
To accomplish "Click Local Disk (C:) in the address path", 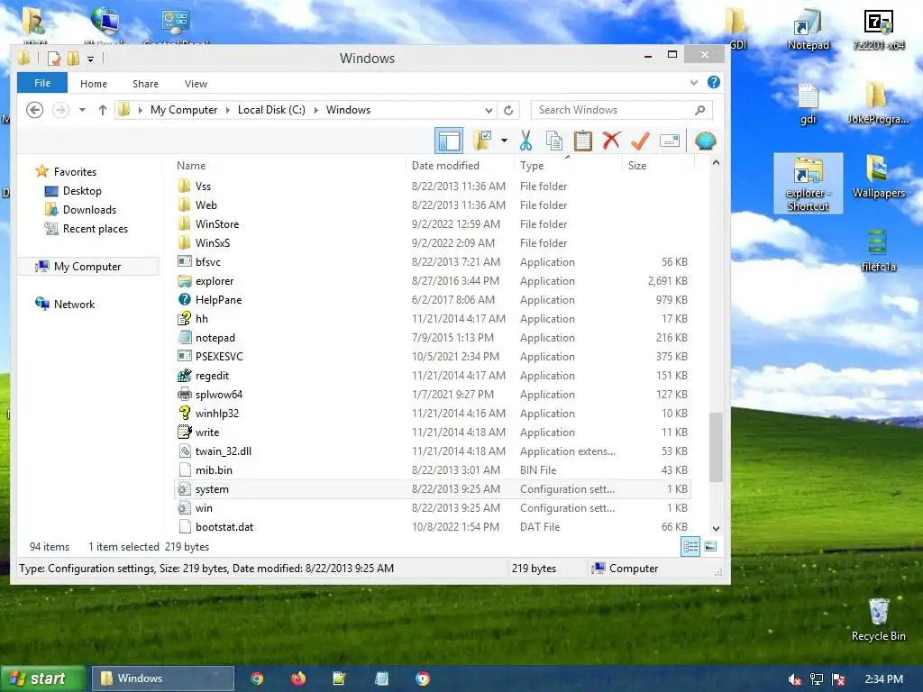I will pyautogui.click(x=271, y=110).
